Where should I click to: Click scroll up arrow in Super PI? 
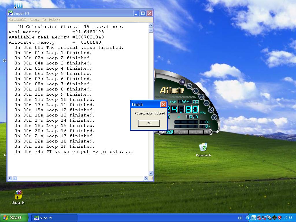[x=151, y=25]
